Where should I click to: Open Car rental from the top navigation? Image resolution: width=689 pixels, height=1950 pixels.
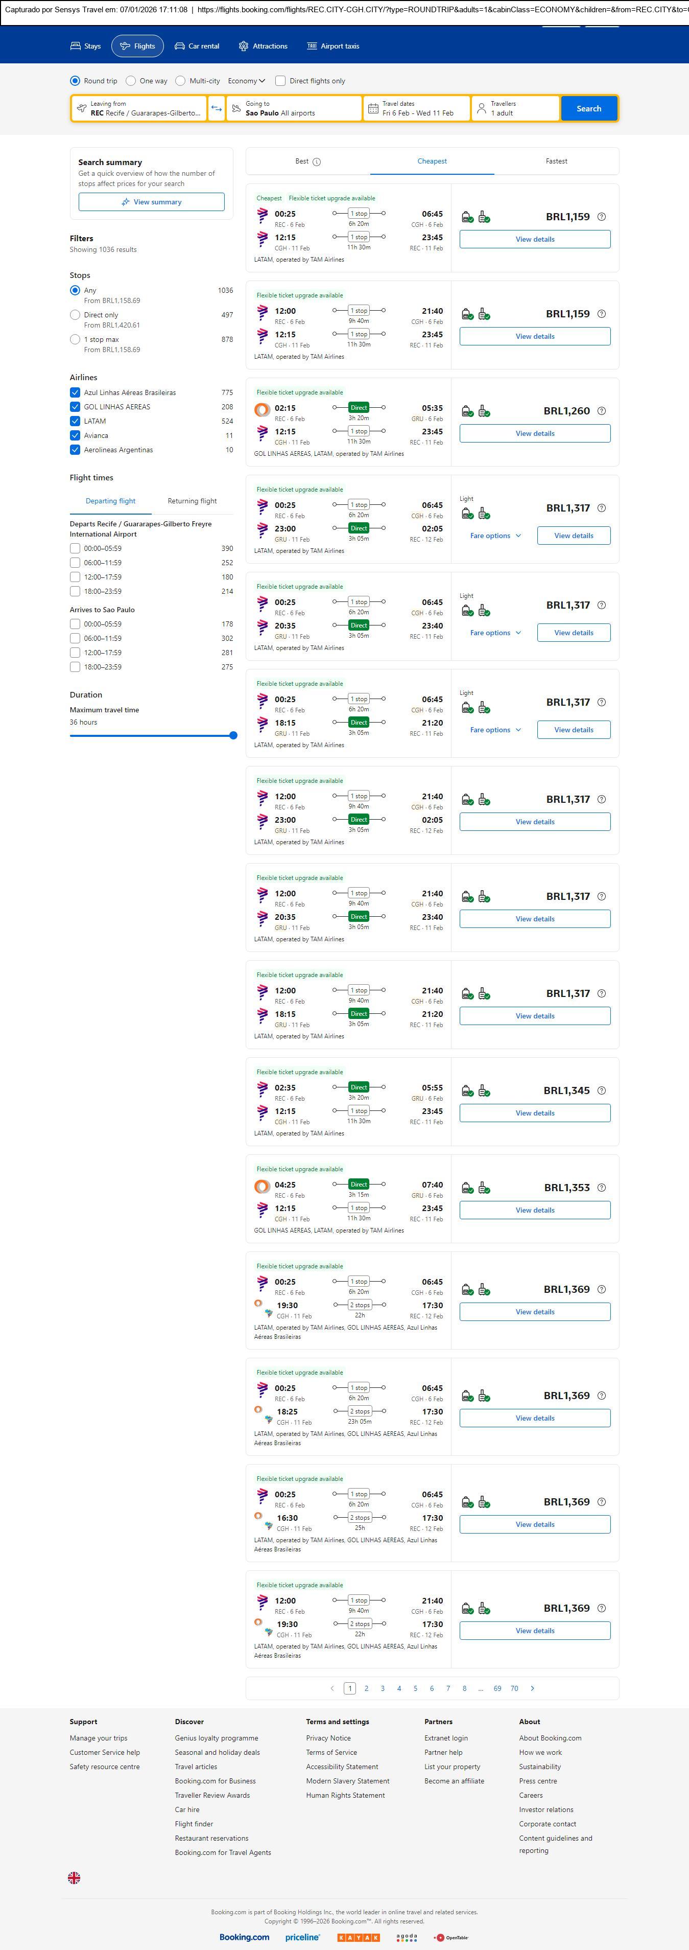[x=197, y=46]
